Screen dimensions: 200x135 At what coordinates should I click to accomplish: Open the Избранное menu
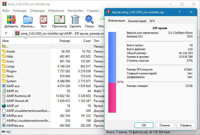pyautogui.click(x=56, y=11)
